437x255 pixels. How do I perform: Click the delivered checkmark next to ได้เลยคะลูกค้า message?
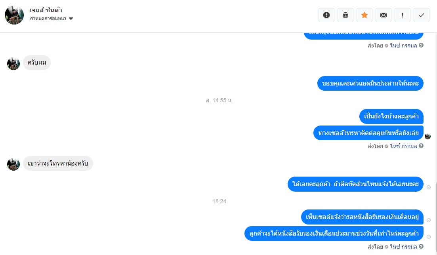(429, 187)
